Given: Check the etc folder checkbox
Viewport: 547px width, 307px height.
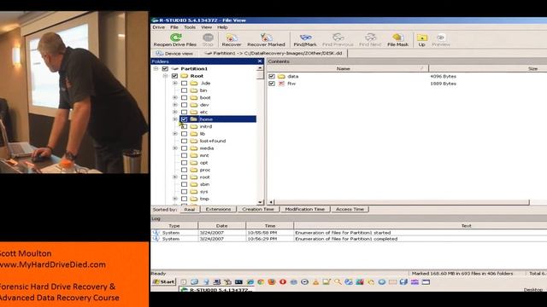Looking at the screenshot, I should pyautogui.click(x=185, y=112).
